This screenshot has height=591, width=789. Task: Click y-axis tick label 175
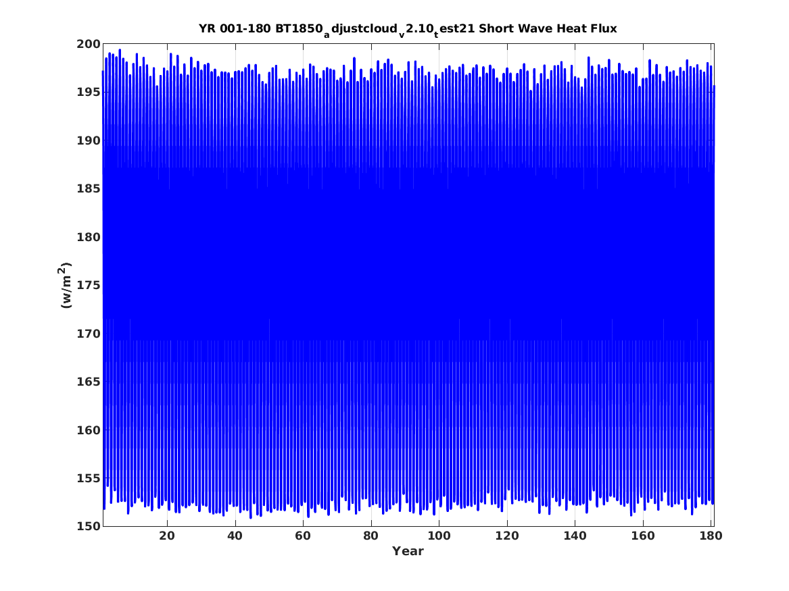point(89,286)
